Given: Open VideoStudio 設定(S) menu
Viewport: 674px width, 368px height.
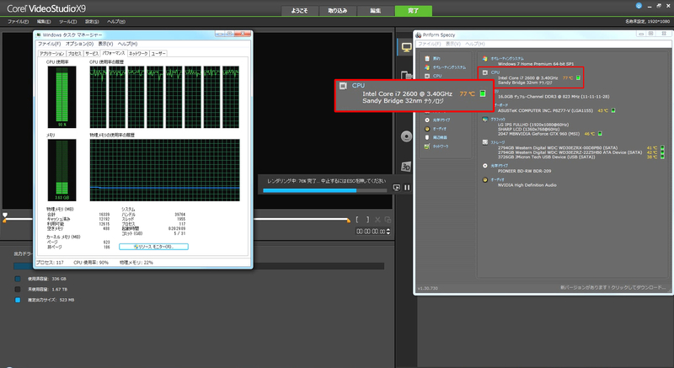Looking at the screenshot, I should point(92,21).
